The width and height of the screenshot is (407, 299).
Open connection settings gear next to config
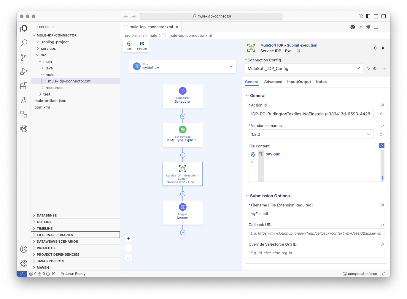coord(375,69)
